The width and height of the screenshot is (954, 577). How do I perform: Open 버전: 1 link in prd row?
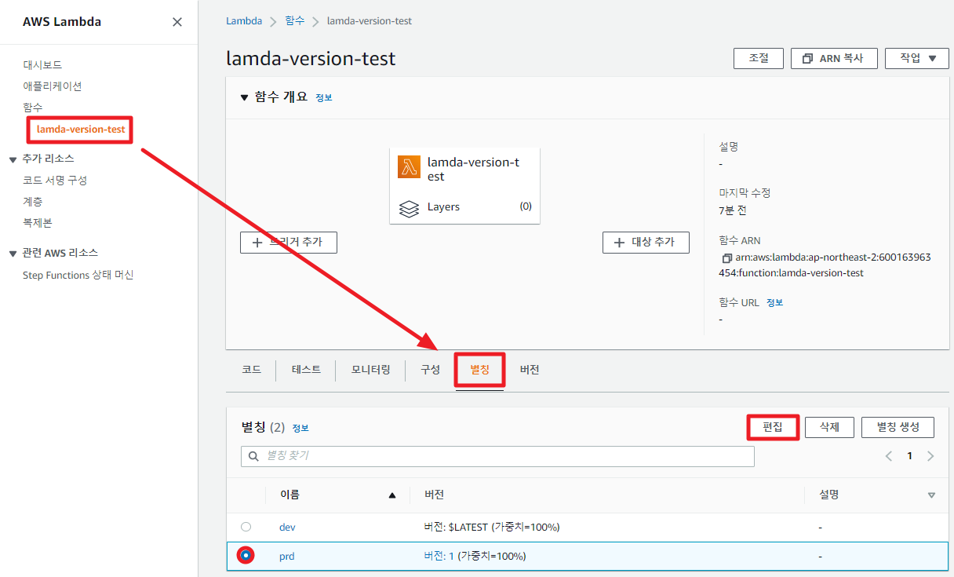click(439, 556)
